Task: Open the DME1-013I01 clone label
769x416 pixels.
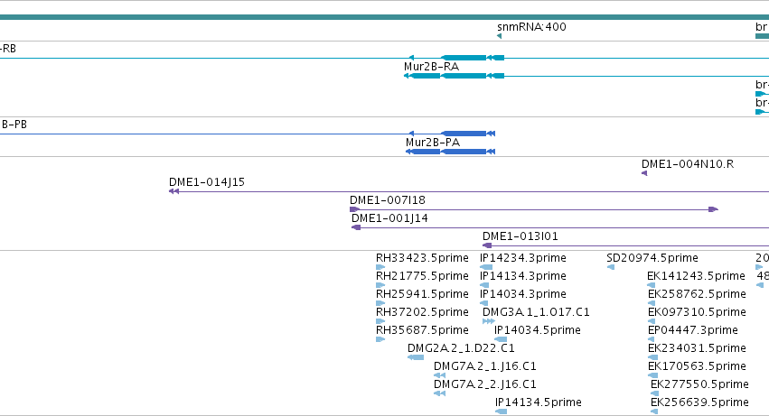Action: pos(520,236)
